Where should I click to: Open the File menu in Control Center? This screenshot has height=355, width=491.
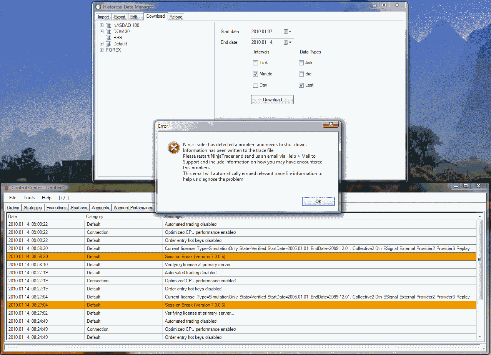click(13, 198)
